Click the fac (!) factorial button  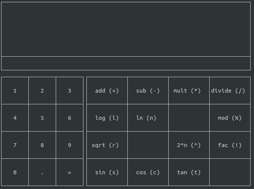click(x=230, y=145)
